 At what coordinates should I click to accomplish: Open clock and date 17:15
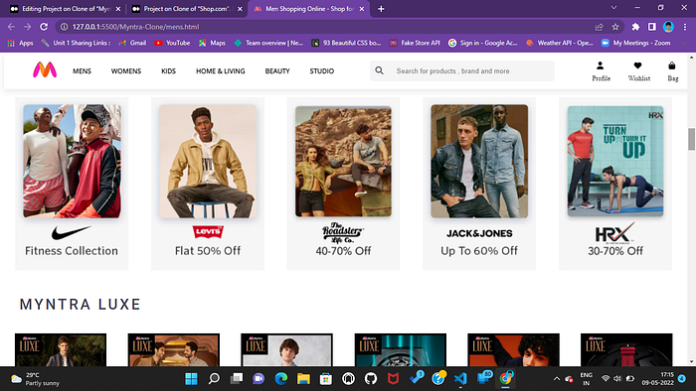click(x=657, y=379)
